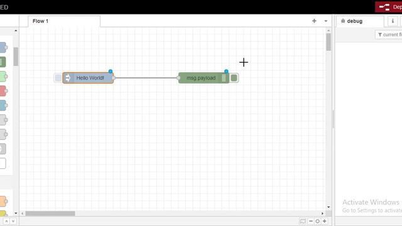
Task: Expand all palette categories with down-chevron button
Action: pos(13,221)
